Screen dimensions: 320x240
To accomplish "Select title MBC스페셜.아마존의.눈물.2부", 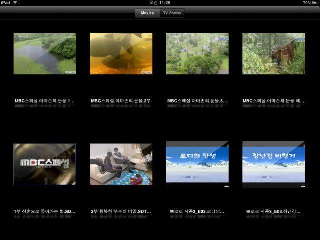I will pyautogui.click(x=121, y=101).
